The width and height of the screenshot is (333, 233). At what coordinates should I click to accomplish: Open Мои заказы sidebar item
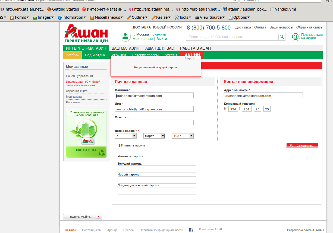74,97
